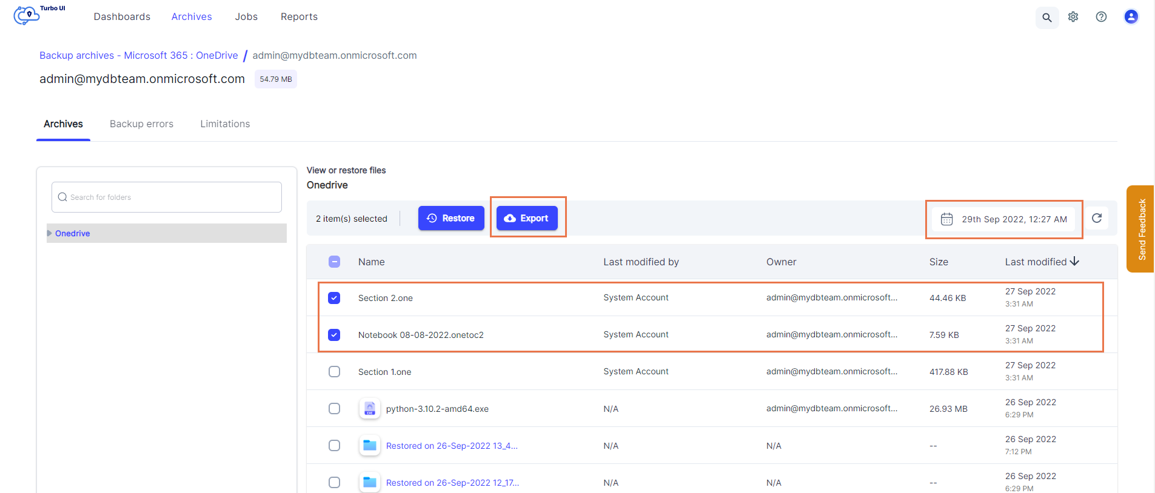Image resolution: width=1155 pixels, height=493 pixels.
Task: Select the Section 1.one checkbox
Action: pos(334,372)
